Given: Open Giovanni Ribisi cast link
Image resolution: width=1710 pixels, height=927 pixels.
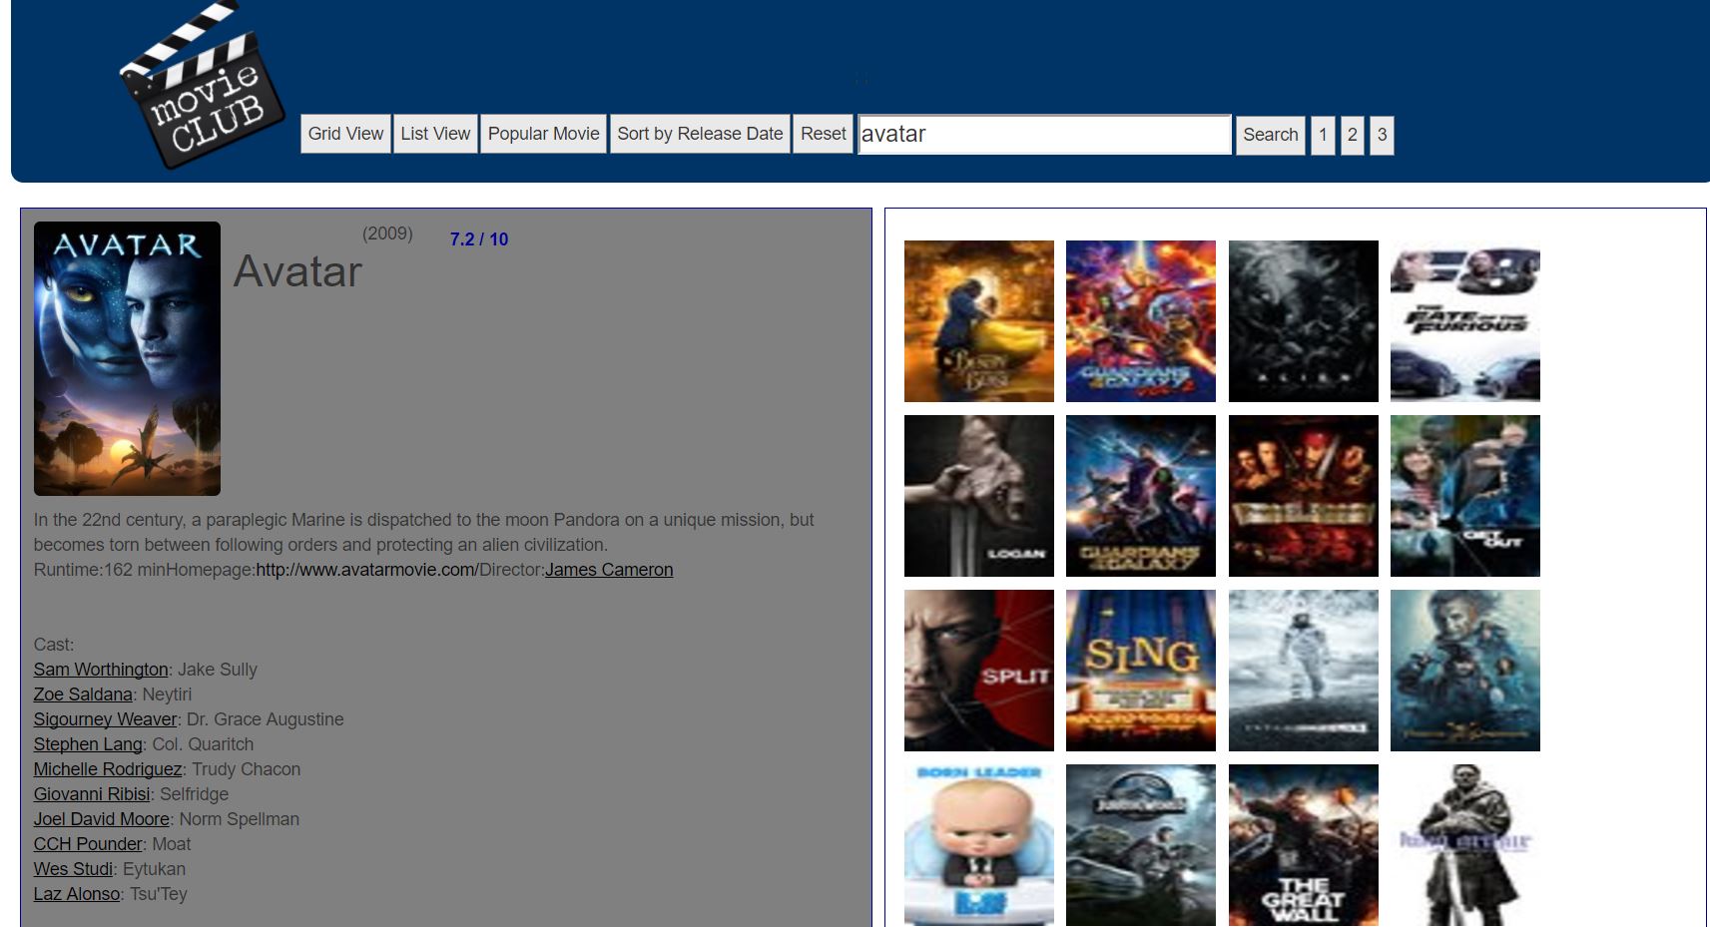Looking at the screenshot, I should pos(92,794).
